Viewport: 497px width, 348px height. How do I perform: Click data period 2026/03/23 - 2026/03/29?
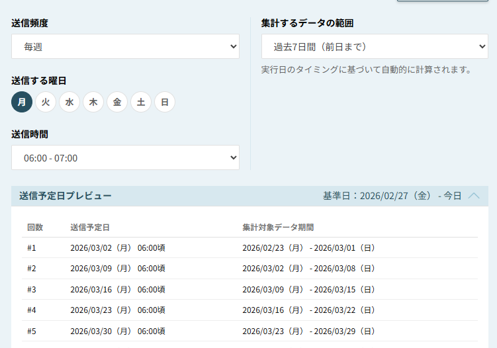tap(309, 331)
